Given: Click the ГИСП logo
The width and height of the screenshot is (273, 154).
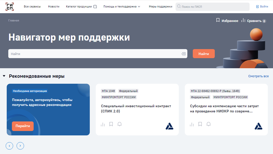Looking at the screenshot, I should (10, 6).
